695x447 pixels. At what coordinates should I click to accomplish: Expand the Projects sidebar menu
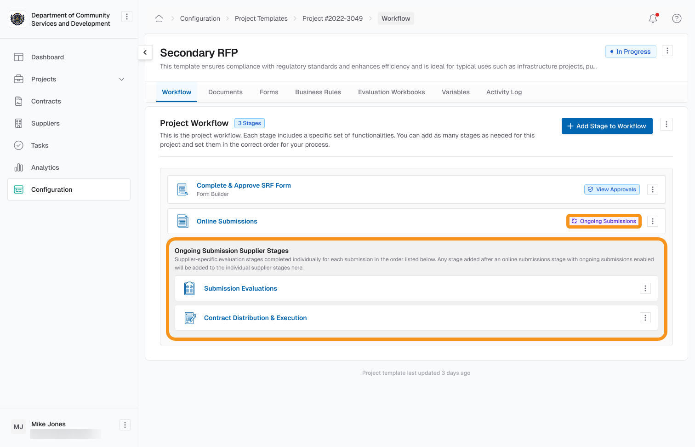[x=121, y=79]
